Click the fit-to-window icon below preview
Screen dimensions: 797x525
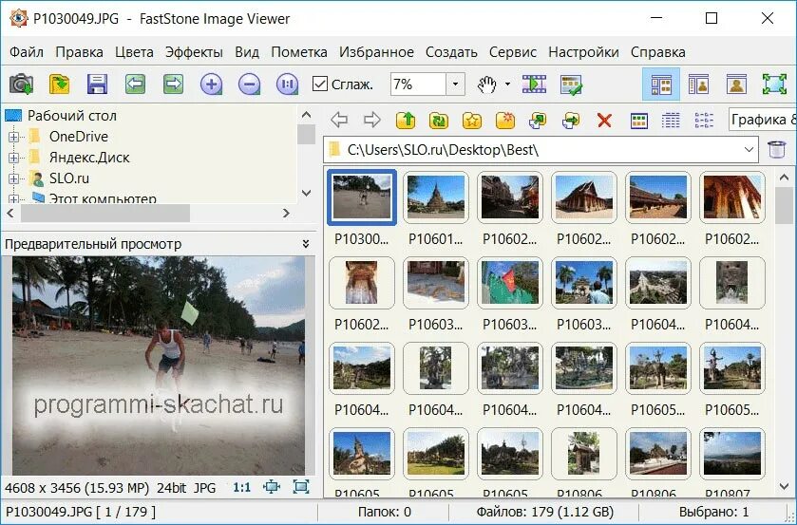click(x=272, y=487)
